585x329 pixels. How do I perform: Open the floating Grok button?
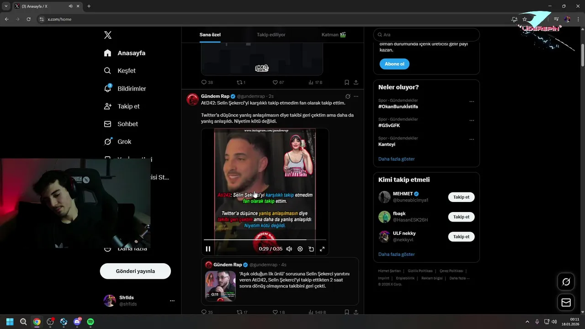566,281
